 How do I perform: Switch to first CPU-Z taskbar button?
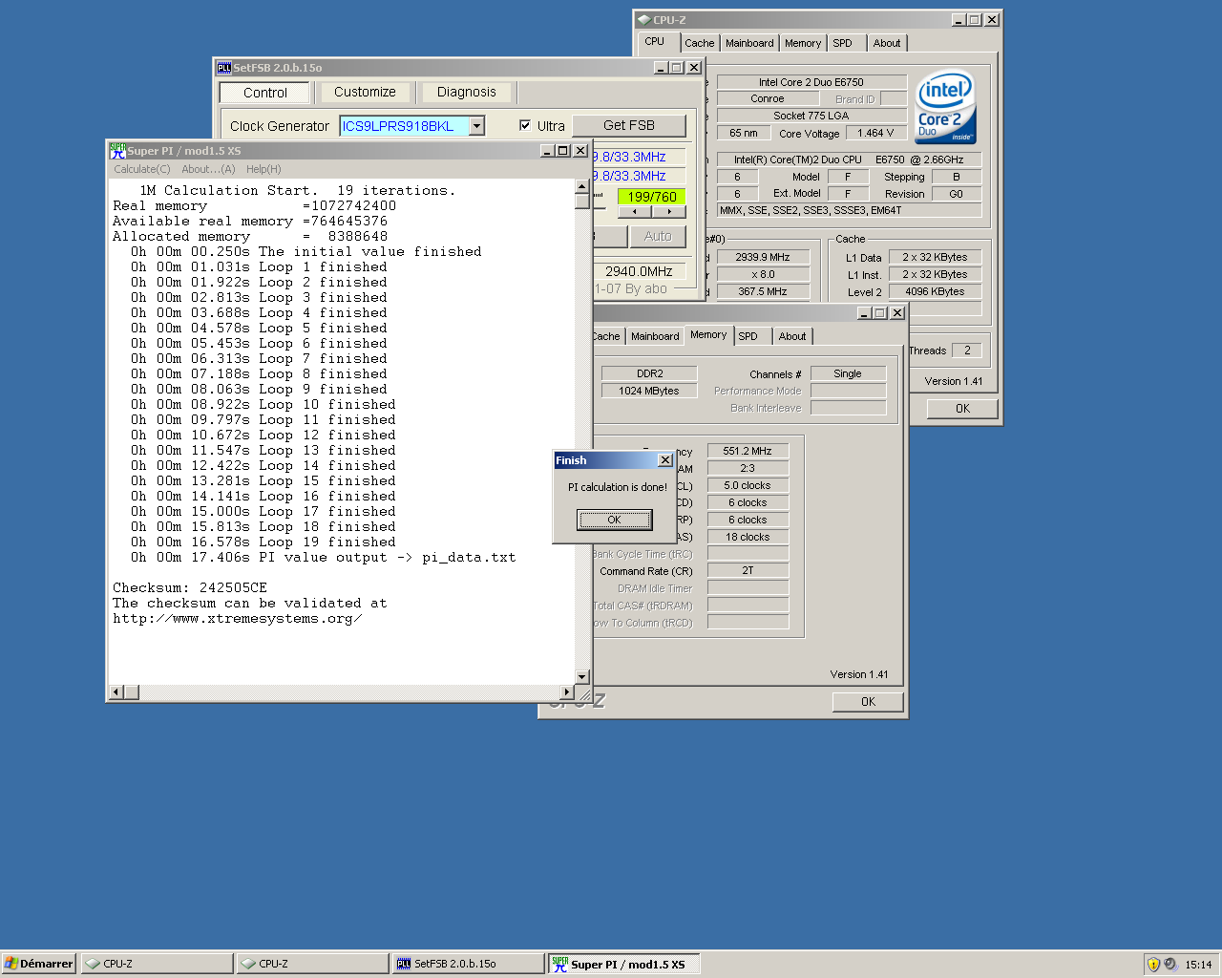click(x=157, y=964)
